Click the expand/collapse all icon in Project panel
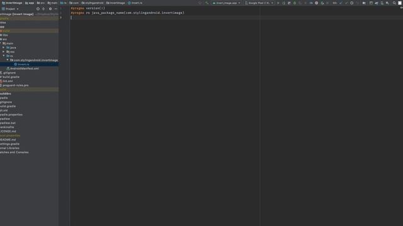403x226 pixels. (43, 9)
